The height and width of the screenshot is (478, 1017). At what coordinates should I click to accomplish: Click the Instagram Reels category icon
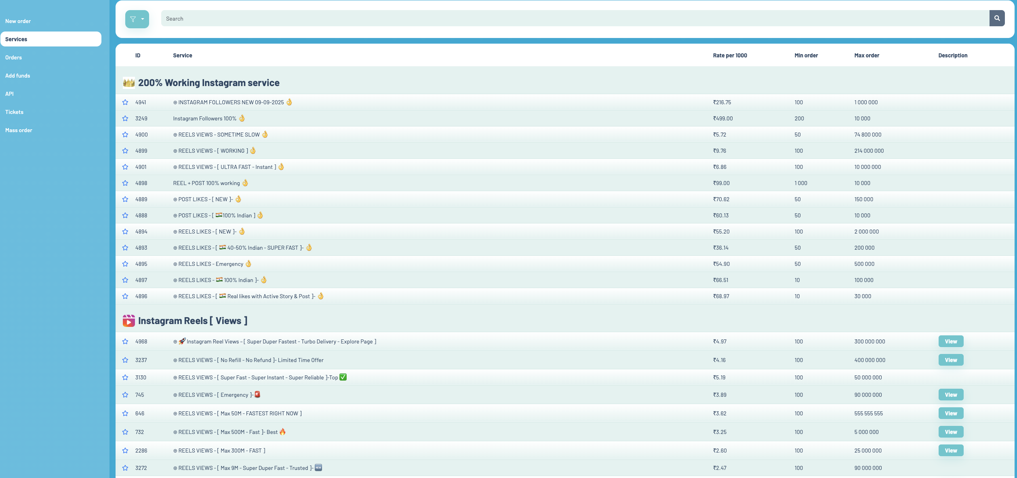click(x=128, y=321)
